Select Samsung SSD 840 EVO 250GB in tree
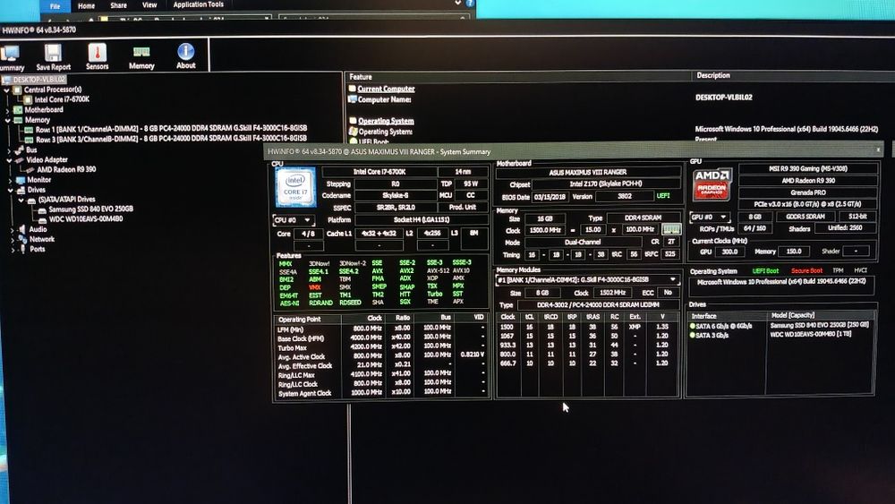Viewport: 895px width, 504px height. pos(90,209)
